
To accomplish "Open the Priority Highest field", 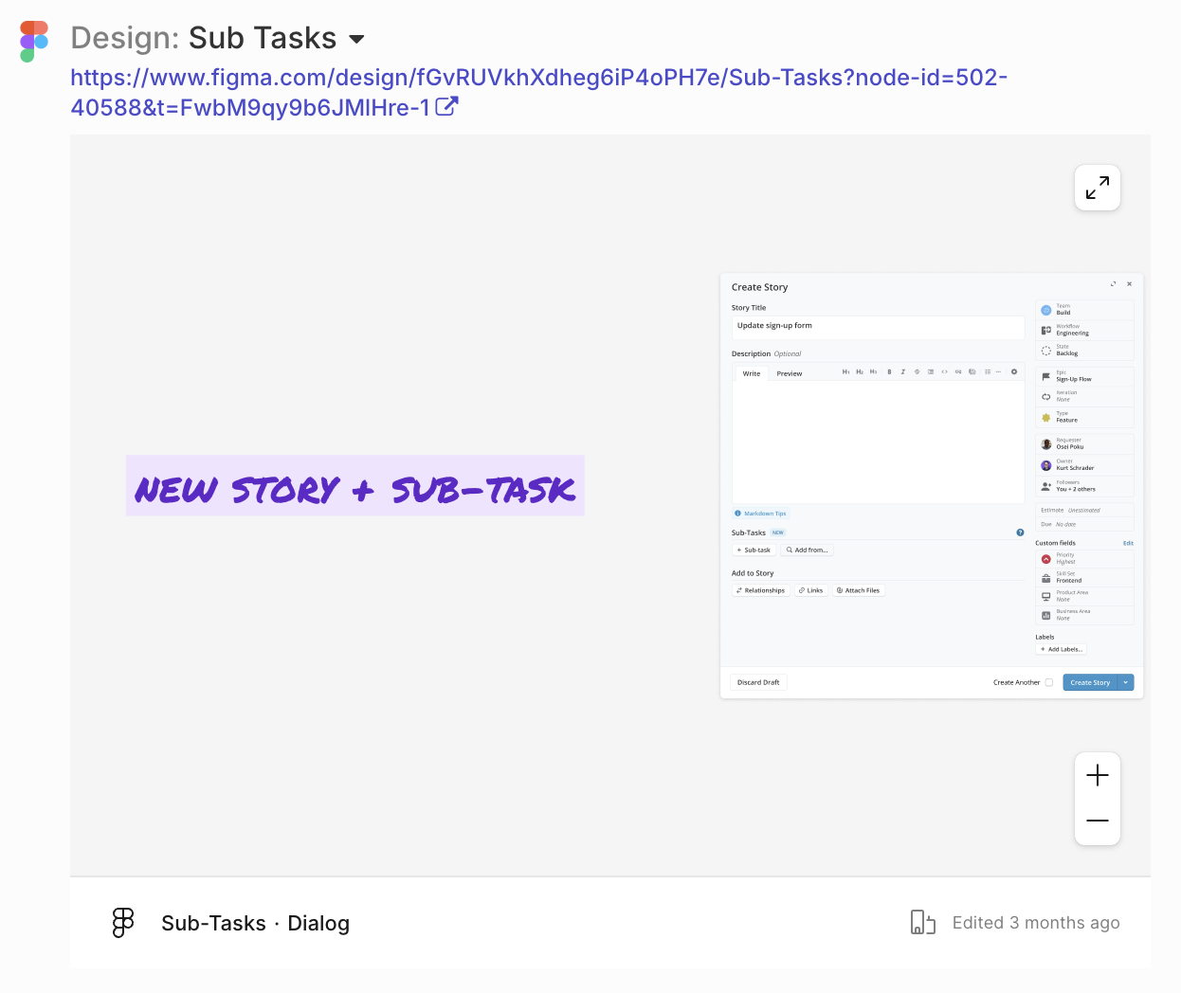I will [1085, 559].
